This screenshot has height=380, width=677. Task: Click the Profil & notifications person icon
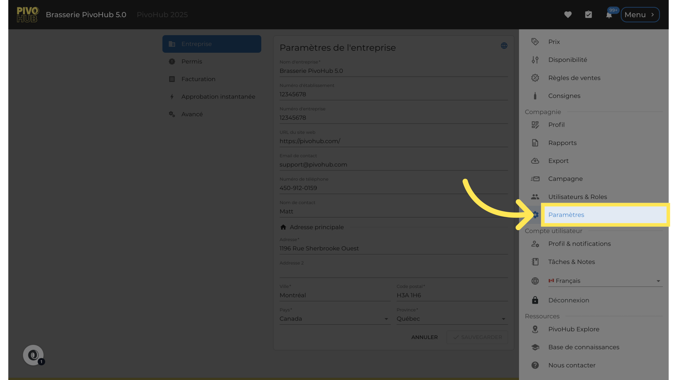pos(535,244)
